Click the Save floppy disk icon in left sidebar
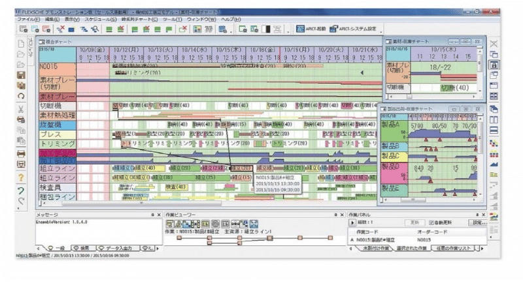This screenshot has width=523, height=282. click(x=21, y=75)
